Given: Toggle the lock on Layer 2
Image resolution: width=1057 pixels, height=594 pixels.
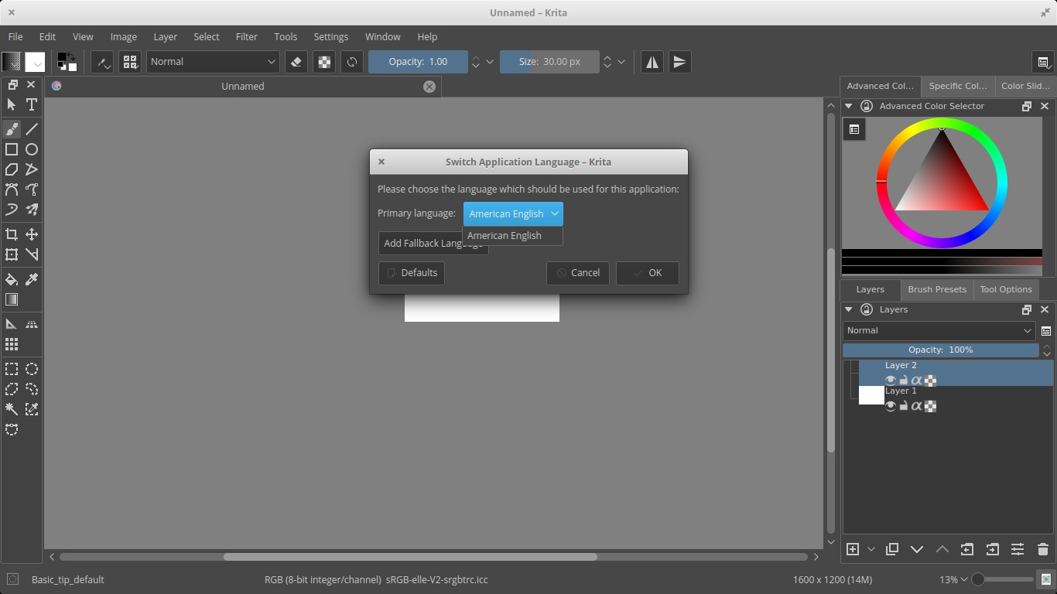Looking at the screenshot, I should [x=903, y=380].
